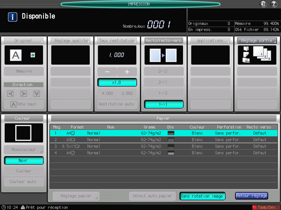Click the recto-to-recto preview image
Image resolution: width=281 pixels, height=210 pixels.
pyautogui.click(x=164, y=55)
